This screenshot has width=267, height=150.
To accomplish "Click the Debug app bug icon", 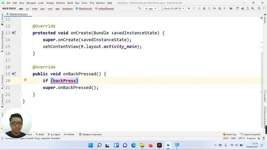I will click(x=204, y=8).
